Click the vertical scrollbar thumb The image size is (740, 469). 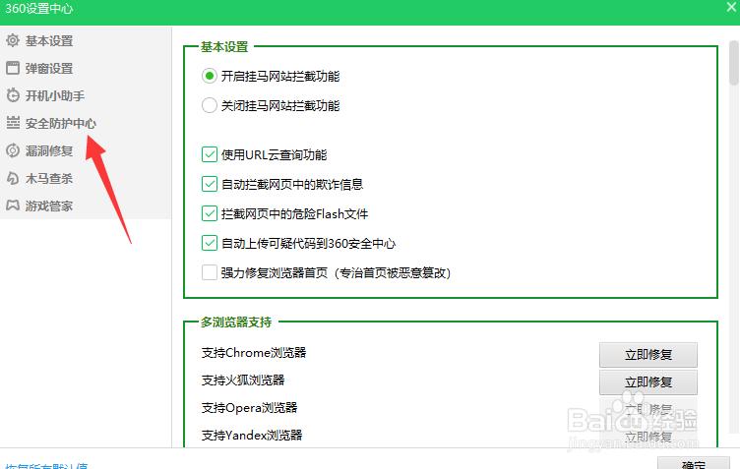tap(733, 63)
